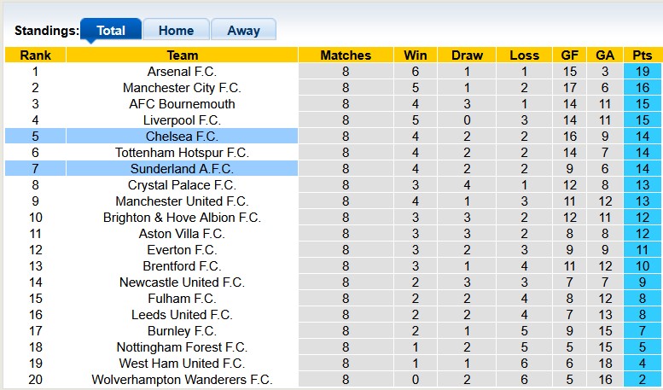
Task: Open Tottenham Hotspur F.C. link
Action: (182, 153)
